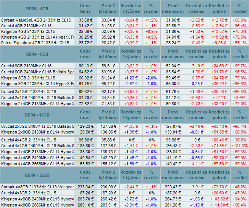Image resolution: width=249 pixels, height=208 pixels.
Task: Select the DDR4 - 4GB section header
Action: point(37,9)
